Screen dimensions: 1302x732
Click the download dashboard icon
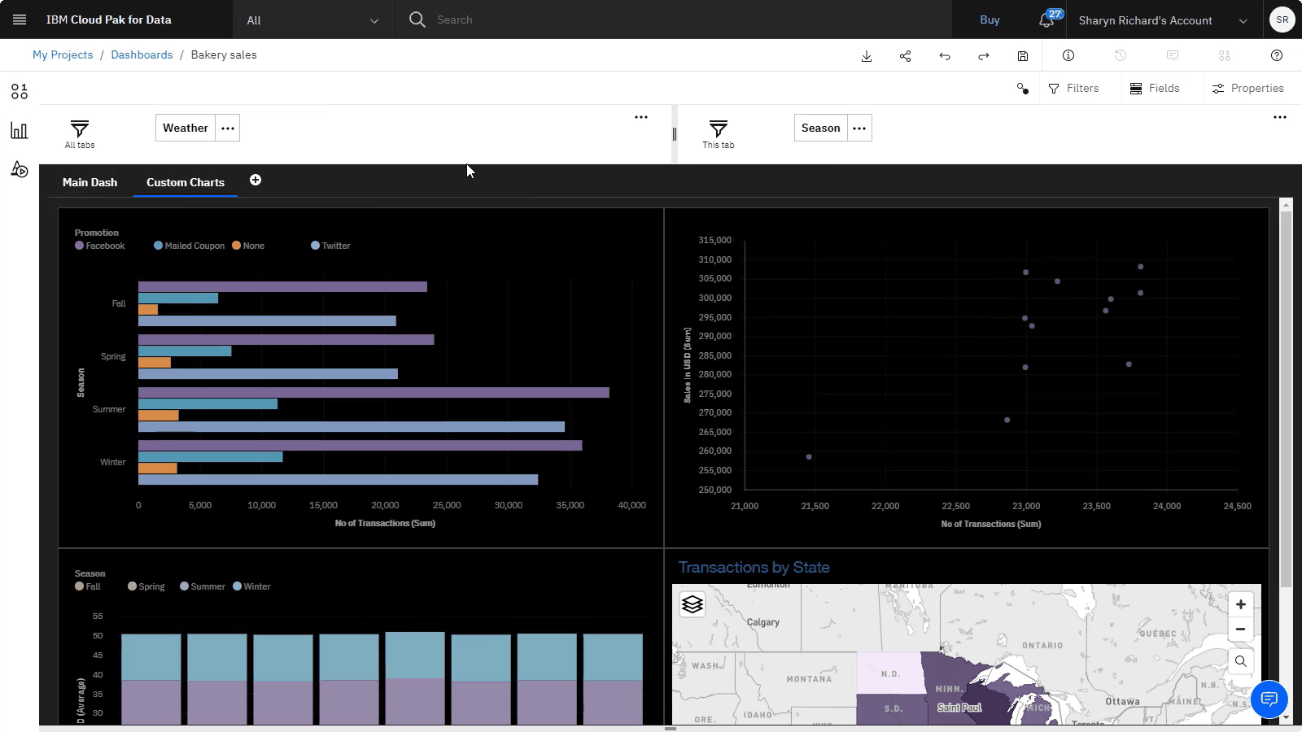(x=867, y=55)
